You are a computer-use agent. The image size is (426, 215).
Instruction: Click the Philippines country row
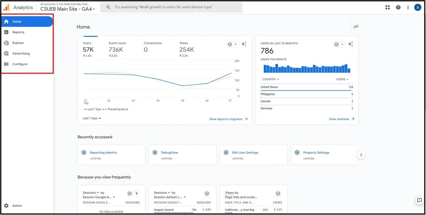(307, 94)
